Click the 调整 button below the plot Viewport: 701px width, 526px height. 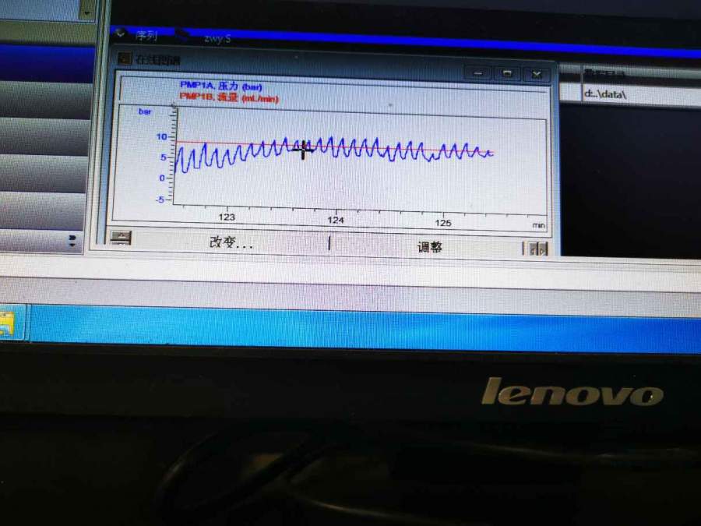429,247
